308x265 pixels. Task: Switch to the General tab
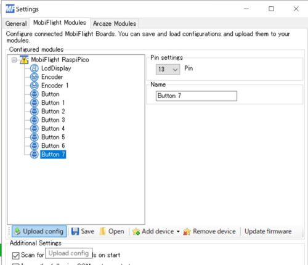(16, 23)
